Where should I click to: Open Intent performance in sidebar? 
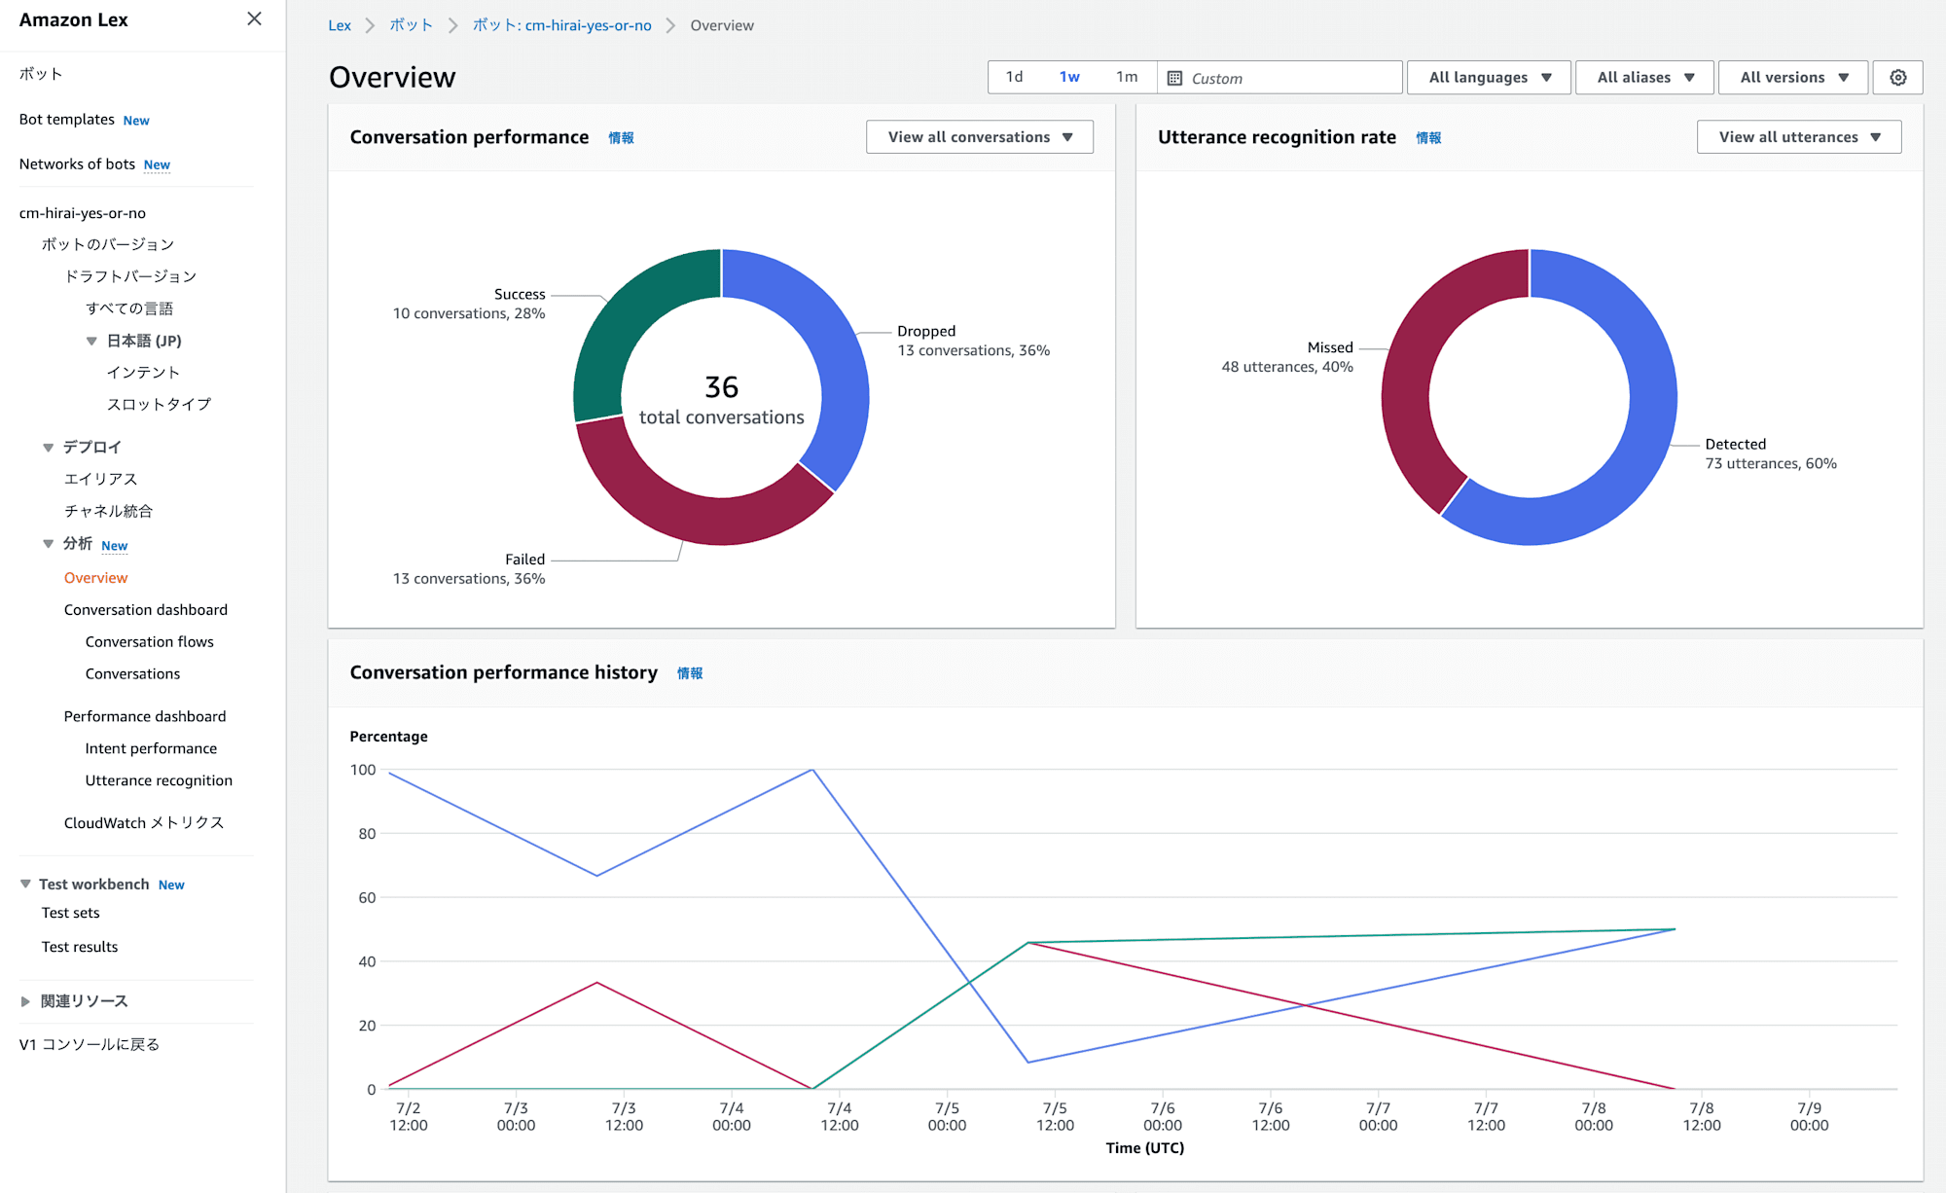pyautogui.click(x=151, y=748)
